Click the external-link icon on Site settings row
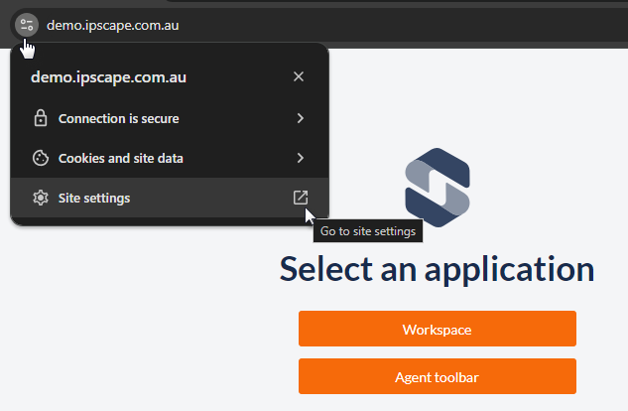This screenshot has height=411, width=628. 300,198
